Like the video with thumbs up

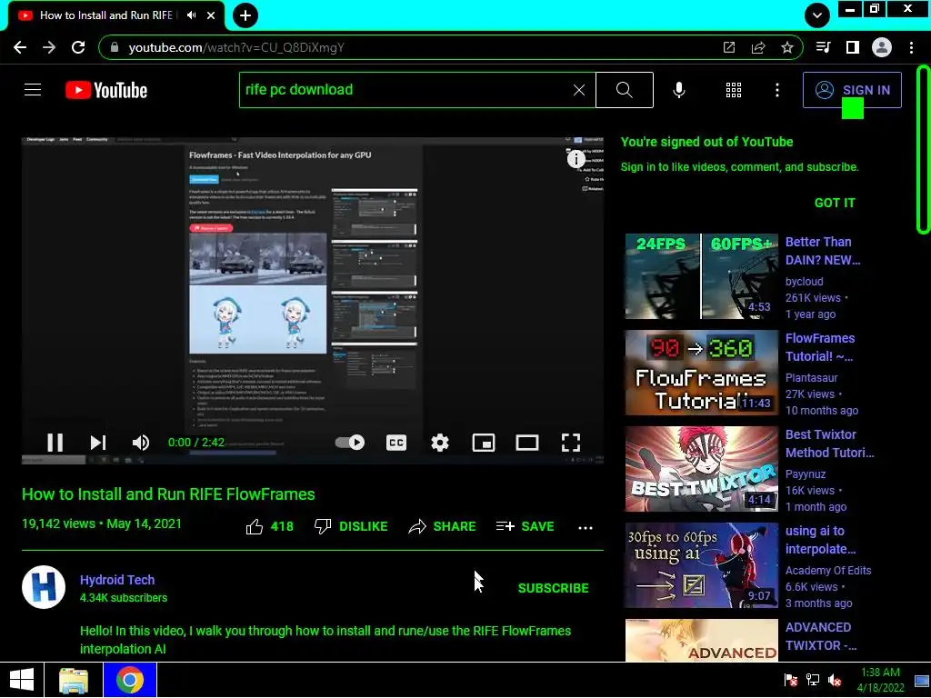point(269,526)
